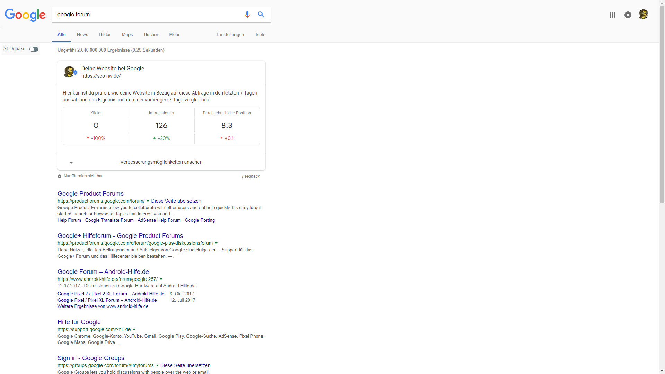Screen dimensions: 665x374
Task: Open the Mehr menu
Action: pos(174,35)
